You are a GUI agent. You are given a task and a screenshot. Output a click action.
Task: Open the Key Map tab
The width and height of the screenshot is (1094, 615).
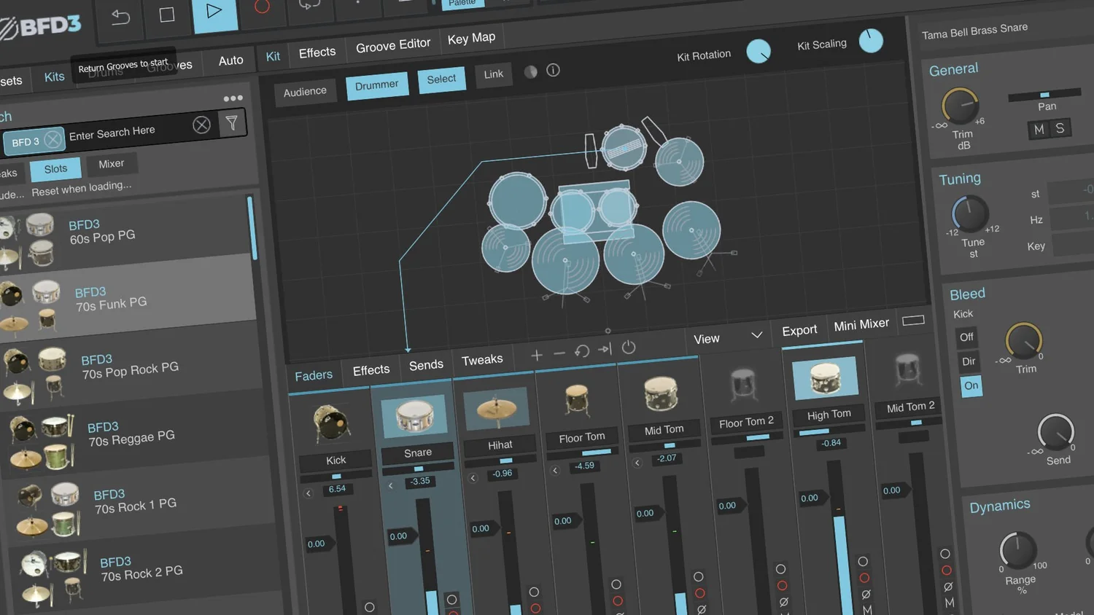(x=471, y=37)
